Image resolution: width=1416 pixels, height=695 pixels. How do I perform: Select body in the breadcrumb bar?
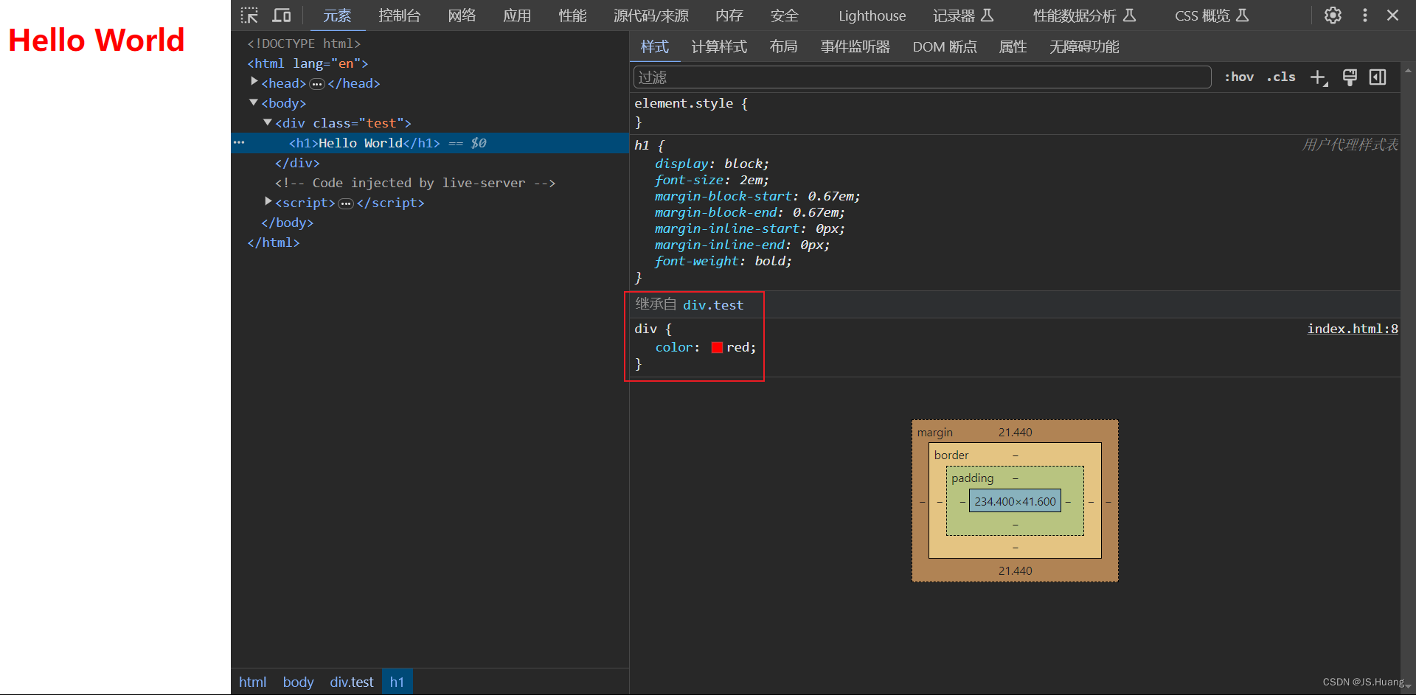coord(298,682)
